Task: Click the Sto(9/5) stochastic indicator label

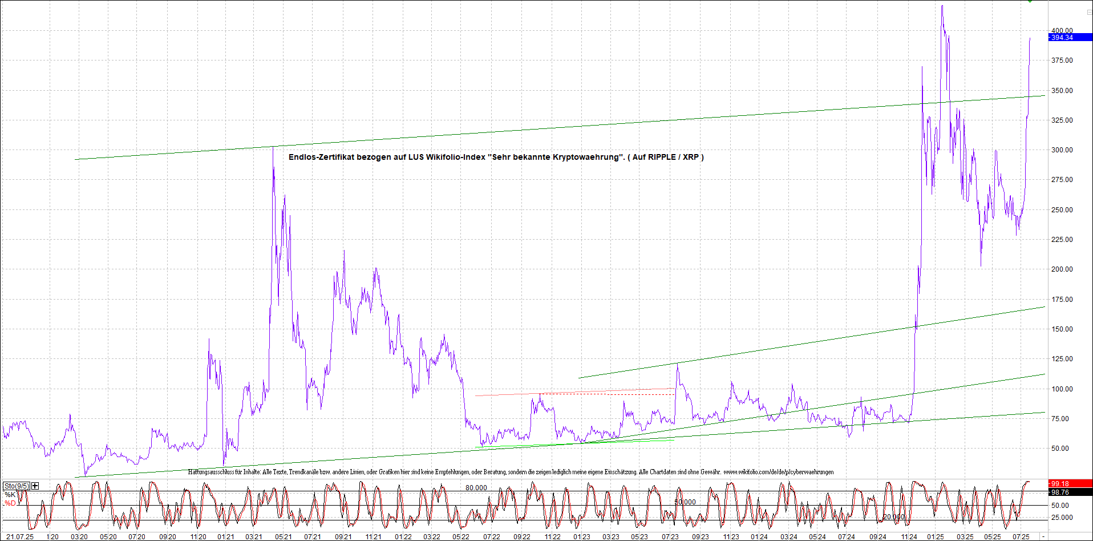Action: point(17,486)
